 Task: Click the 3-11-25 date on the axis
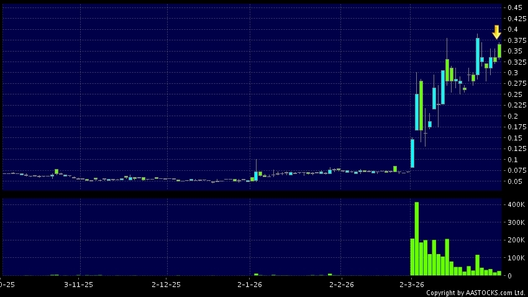click(78, 284)
